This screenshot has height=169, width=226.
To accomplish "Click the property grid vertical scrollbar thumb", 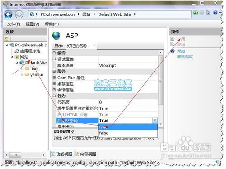I will [160, 80].
